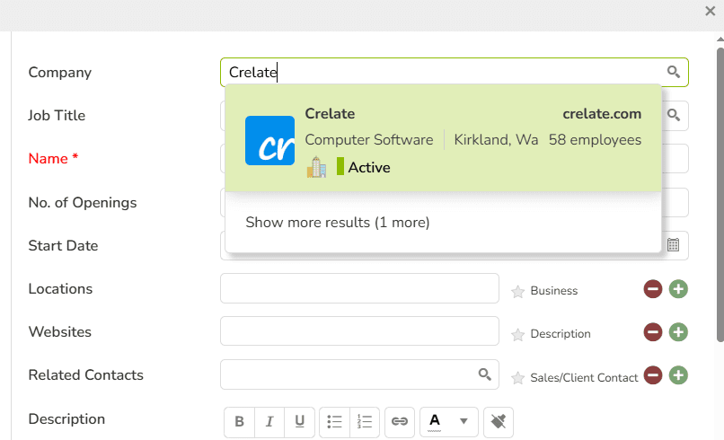This screenshot has height=440, width=724.
Task: Click the scrollbar up arrow
Action: pos(720,40)
